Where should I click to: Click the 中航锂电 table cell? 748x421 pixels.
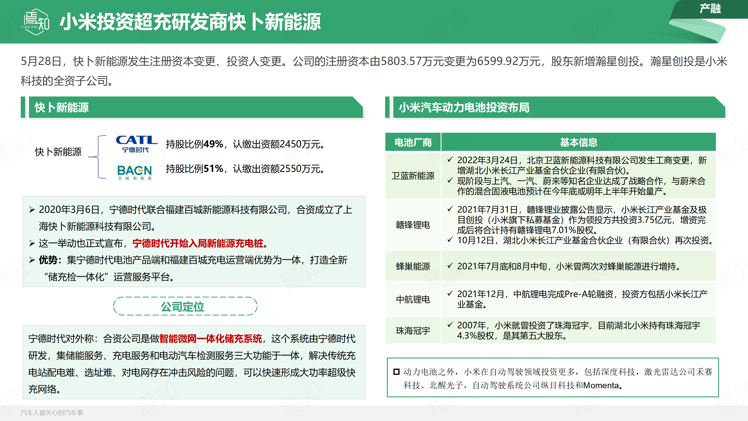[x=413, y=299]
